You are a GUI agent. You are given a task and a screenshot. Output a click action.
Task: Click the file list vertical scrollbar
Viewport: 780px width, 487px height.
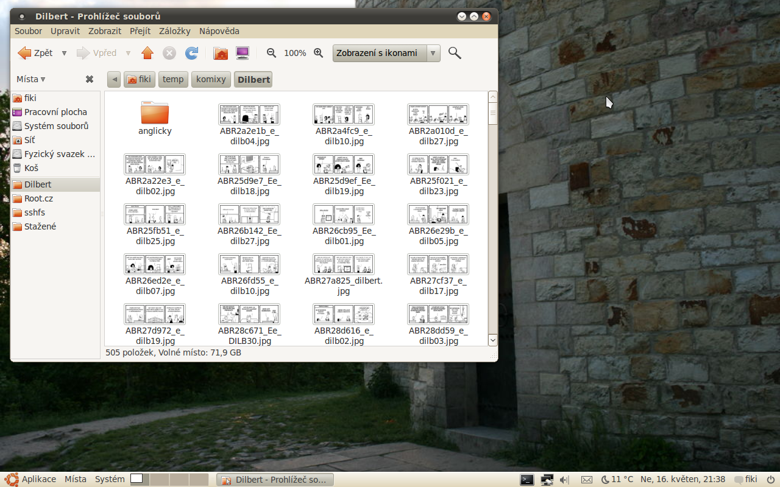tap(493, 219)
